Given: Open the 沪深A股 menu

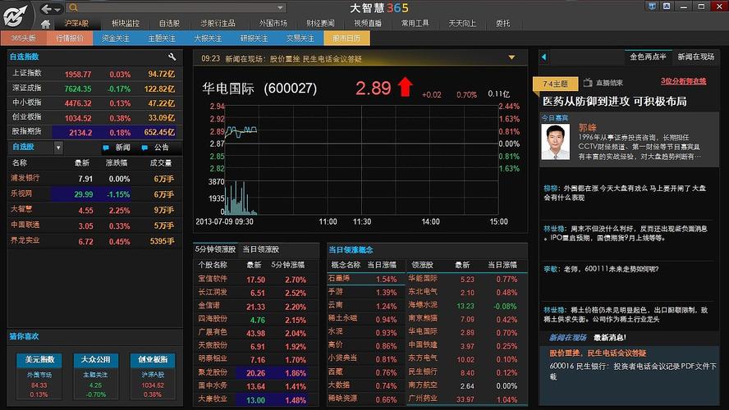Looking at the screenshot, I should [76, 23].
